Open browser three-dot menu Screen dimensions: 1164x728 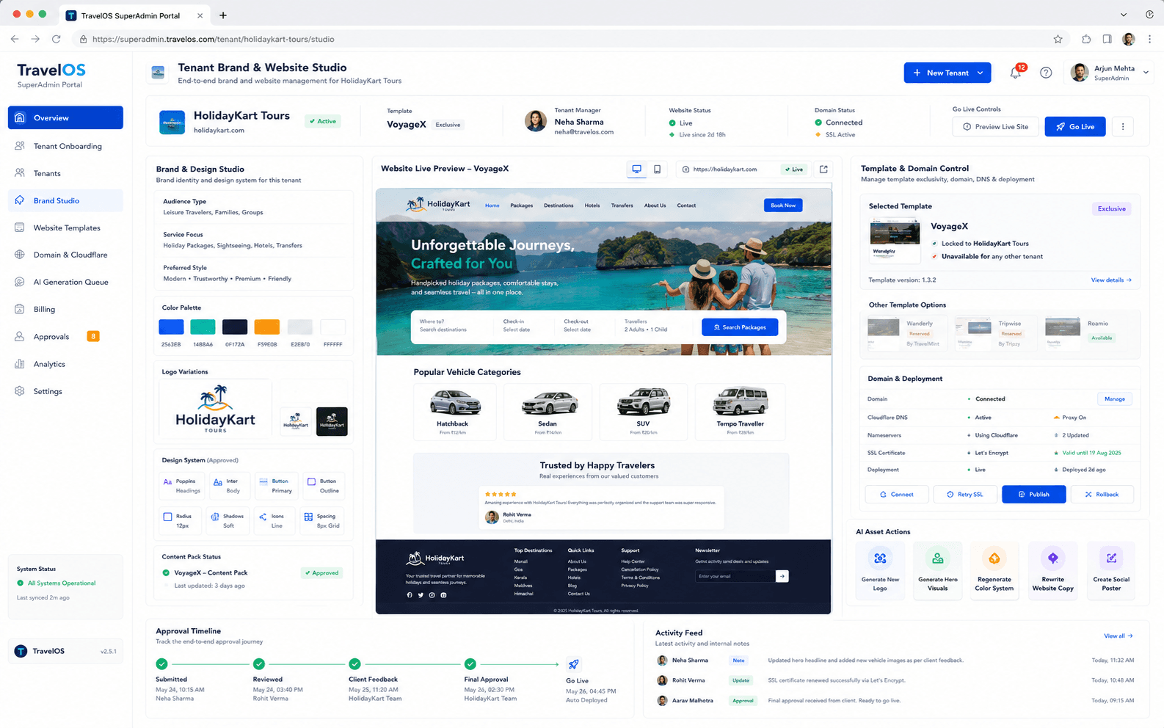coord(1149,39)
